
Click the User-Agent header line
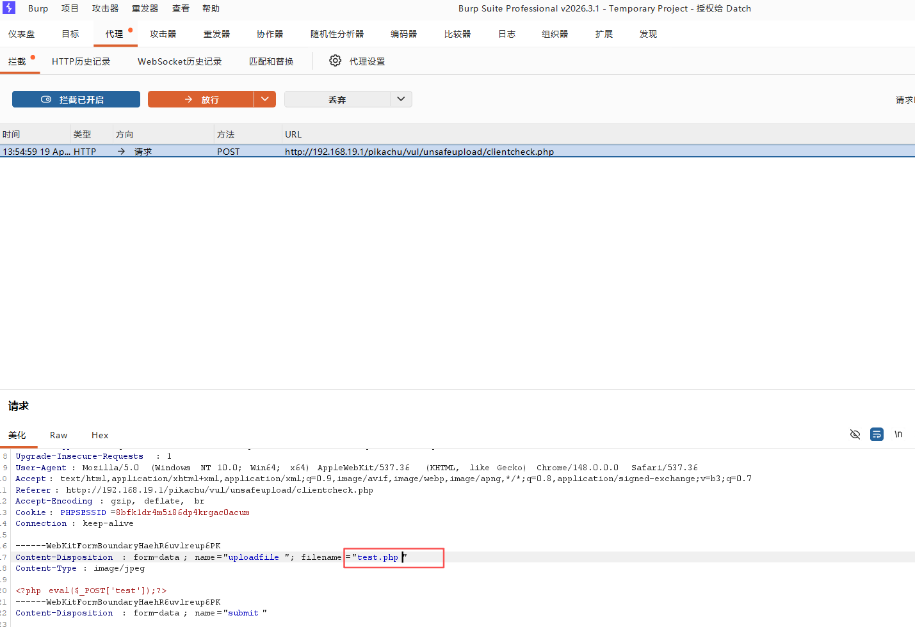(x=357, y=468)
